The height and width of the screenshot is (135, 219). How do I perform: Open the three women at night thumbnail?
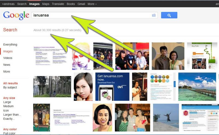(132, 118)
